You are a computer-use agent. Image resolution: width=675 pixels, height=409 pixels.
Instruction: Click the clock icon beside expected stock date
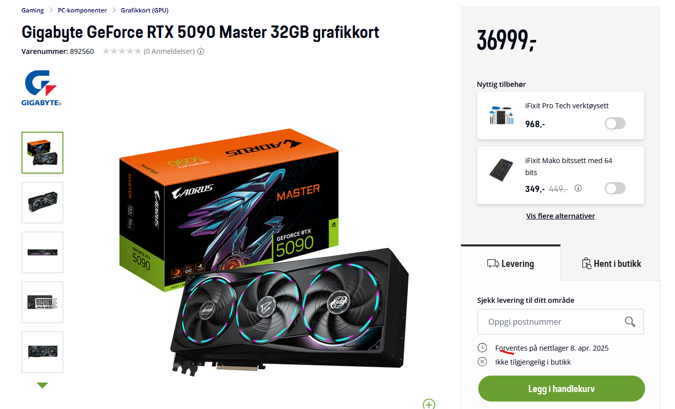click(x=482, y=348)
